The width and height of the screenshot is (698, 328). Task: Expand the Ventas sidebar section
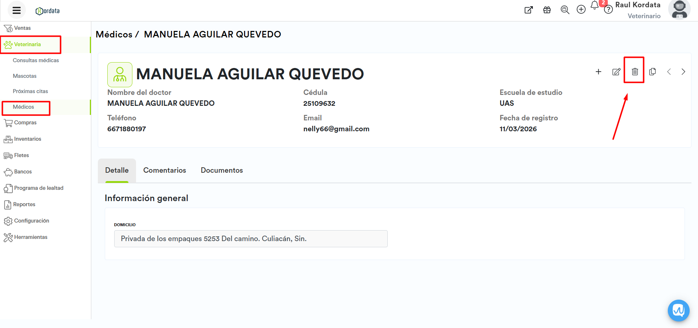click(x=22, y=28)
